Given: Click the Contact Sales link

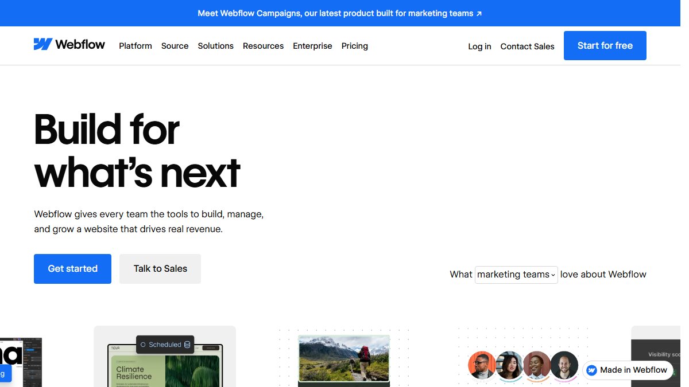Looking at the screenshot, I should point(527,46).
